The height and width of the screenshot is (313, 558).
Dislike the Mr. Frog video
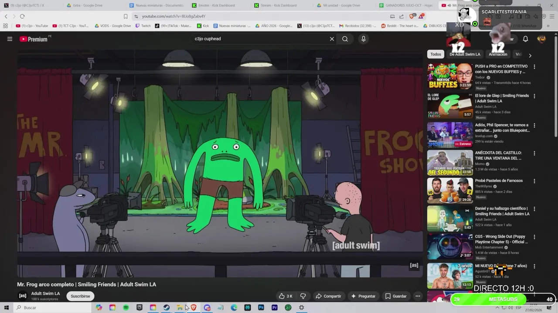point(303,296)
